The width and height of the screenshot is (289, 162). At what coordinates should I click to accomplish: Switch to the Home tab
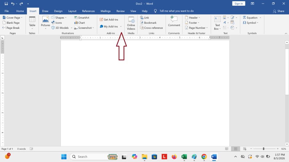click(20, 11)
